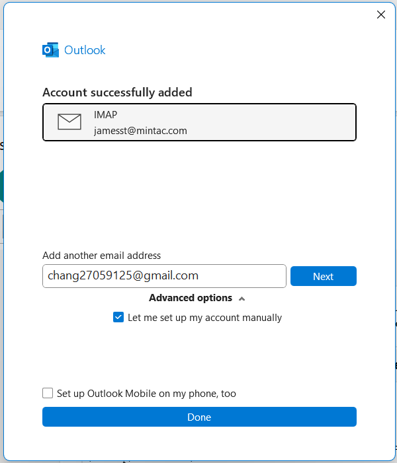Click the envelope icon beside IMAP
397x463 pixels.
pyautogui.click(x=69, y=122)
